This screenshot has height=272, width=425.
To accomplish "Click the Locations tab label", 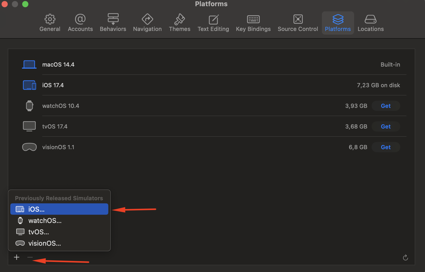I will (371, 29).
